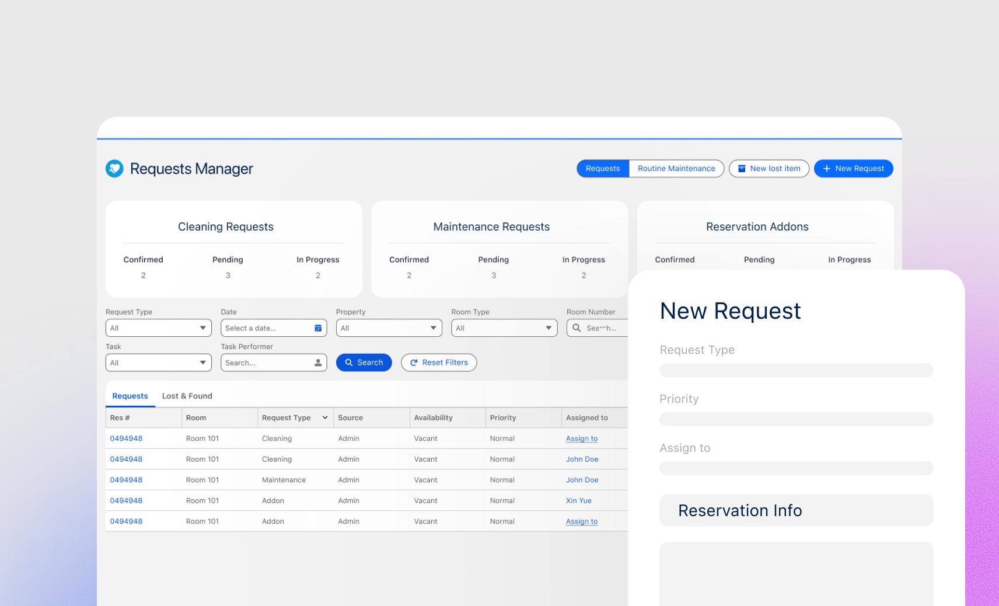Click the magnifier icon on the Search button
The image size is (999, 606).
349,363
